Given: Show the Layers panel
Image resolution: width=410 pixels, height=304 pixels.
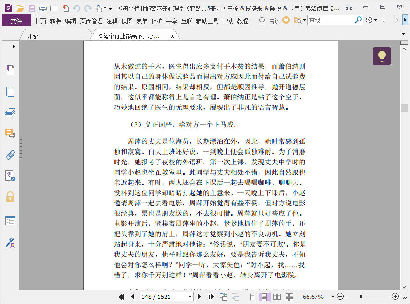Looking at the screenshot, I should [x=10, y=113].
